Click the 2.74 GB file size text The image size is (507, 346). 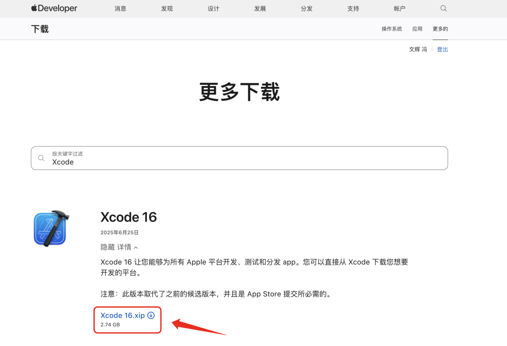pos(110,325)
